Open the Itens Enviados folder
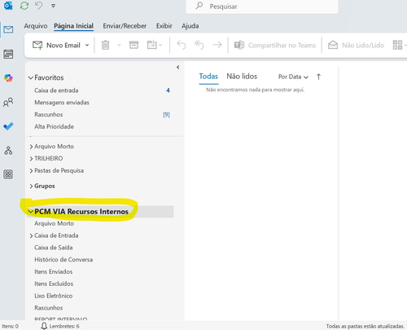This screenshot has width=407, height=330. [54, 271]
